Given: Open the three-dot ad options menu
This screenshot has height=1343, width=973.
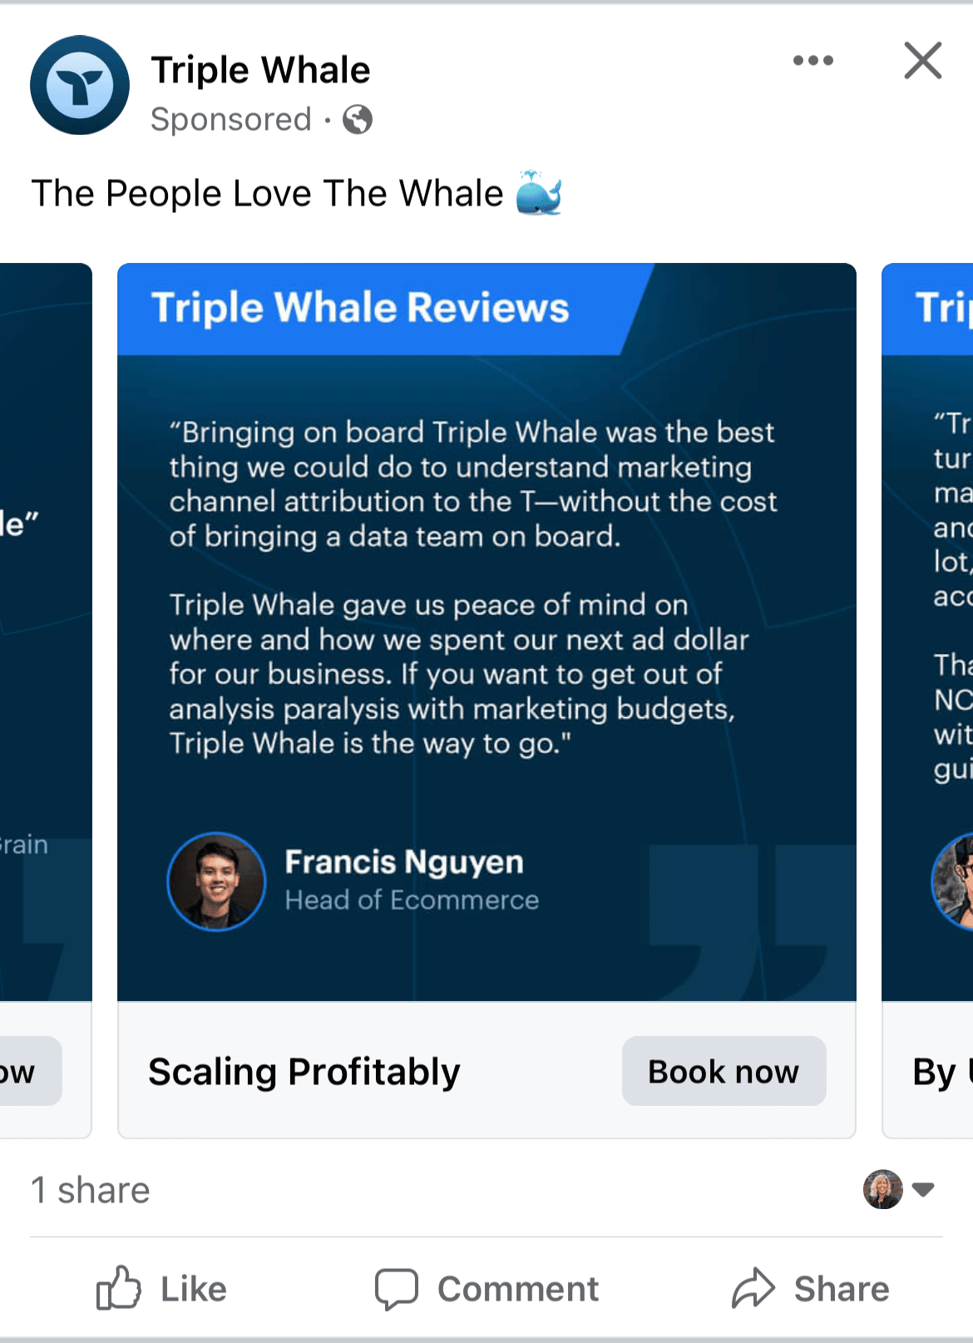Looking at the screenshot, I should [812, 60].
